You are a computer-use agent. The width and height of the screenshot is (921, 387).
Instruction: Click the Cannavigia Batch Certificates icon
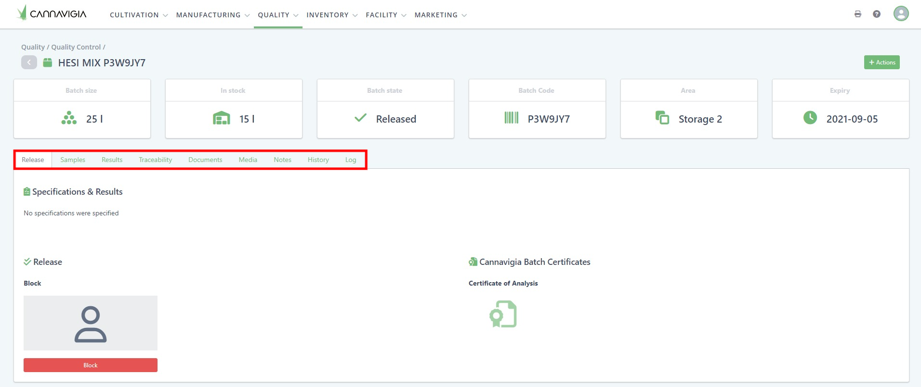pyautogui.click(x=473, y=262)
